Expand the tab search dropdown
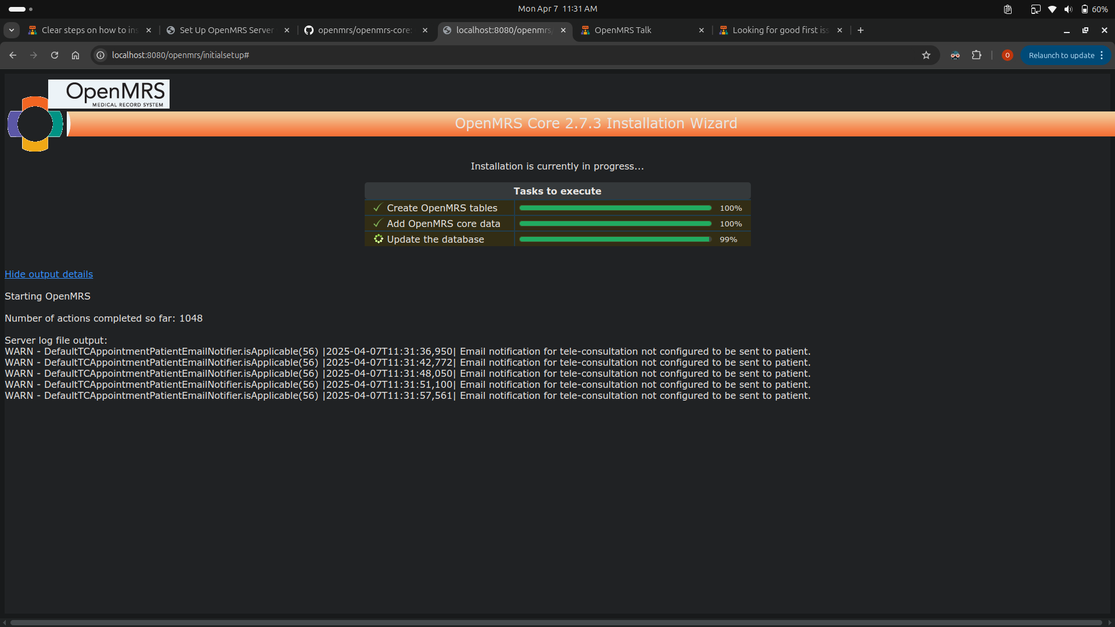This screenshot has width=1115, height=627. click(x=12, y=30)
